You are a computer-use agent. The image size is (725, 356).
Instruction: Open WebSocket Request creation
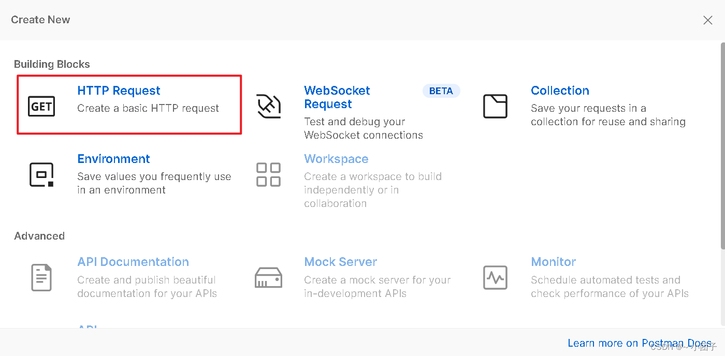click(337, 97)
